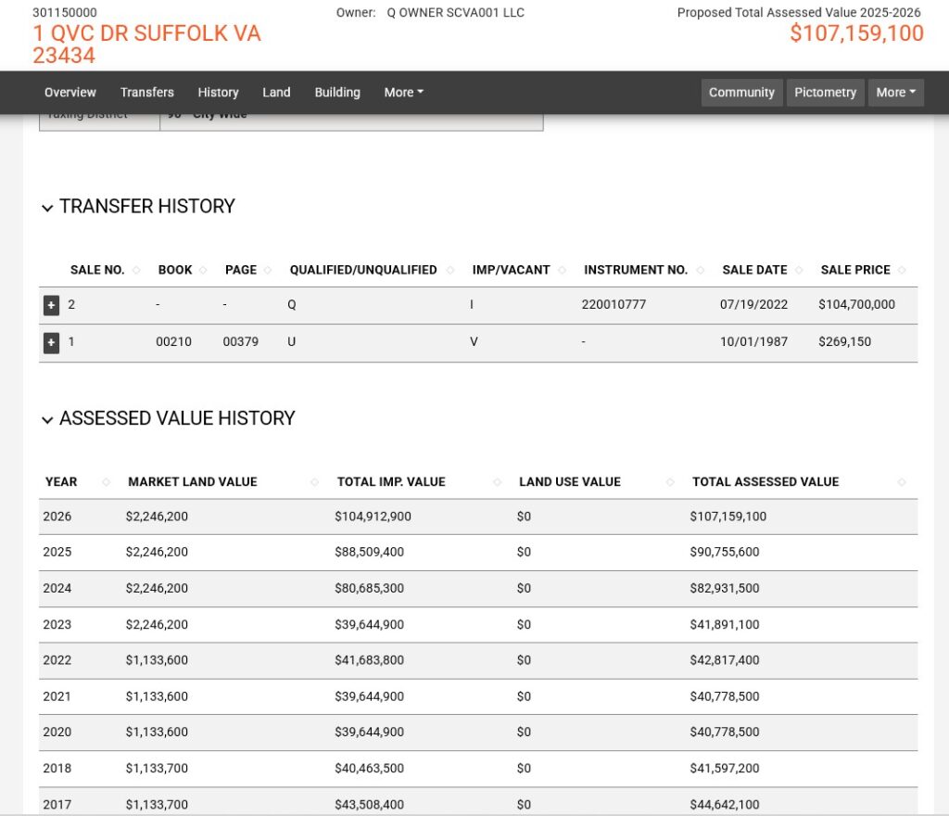Sort by Sale Price column icon
Viewport: 949px width, 816px height.
pyautogui.click(x=902, y=270)
